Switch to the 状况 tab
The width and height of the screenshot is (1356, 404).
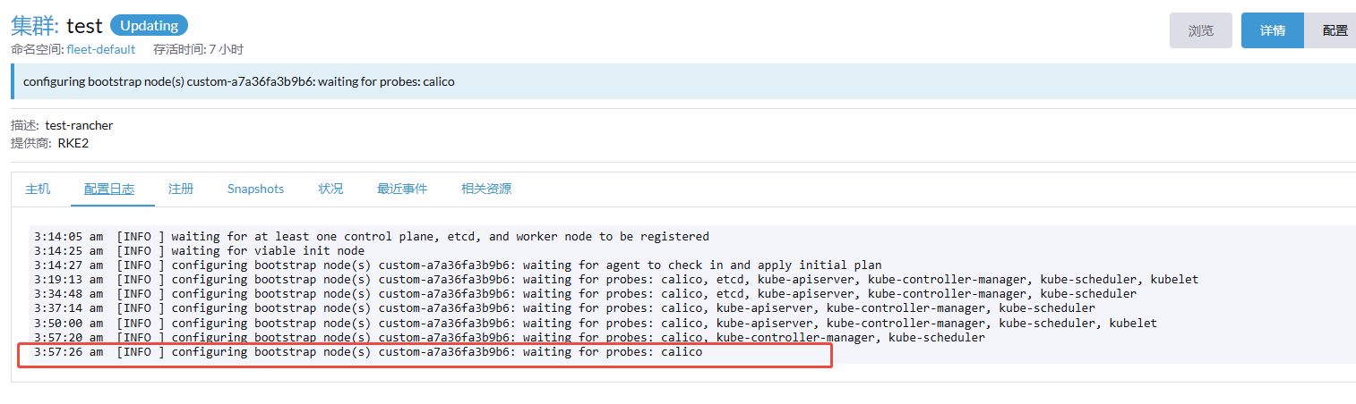(x=330, y=189)
